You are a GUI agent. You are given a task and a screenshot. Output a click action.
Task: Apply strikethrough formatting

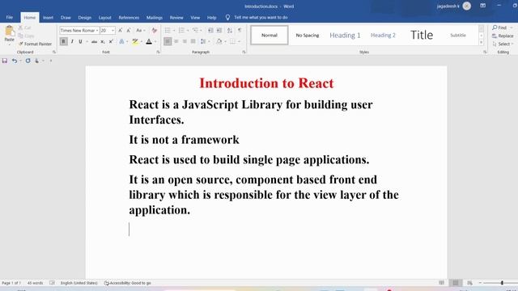pos(94,41)
